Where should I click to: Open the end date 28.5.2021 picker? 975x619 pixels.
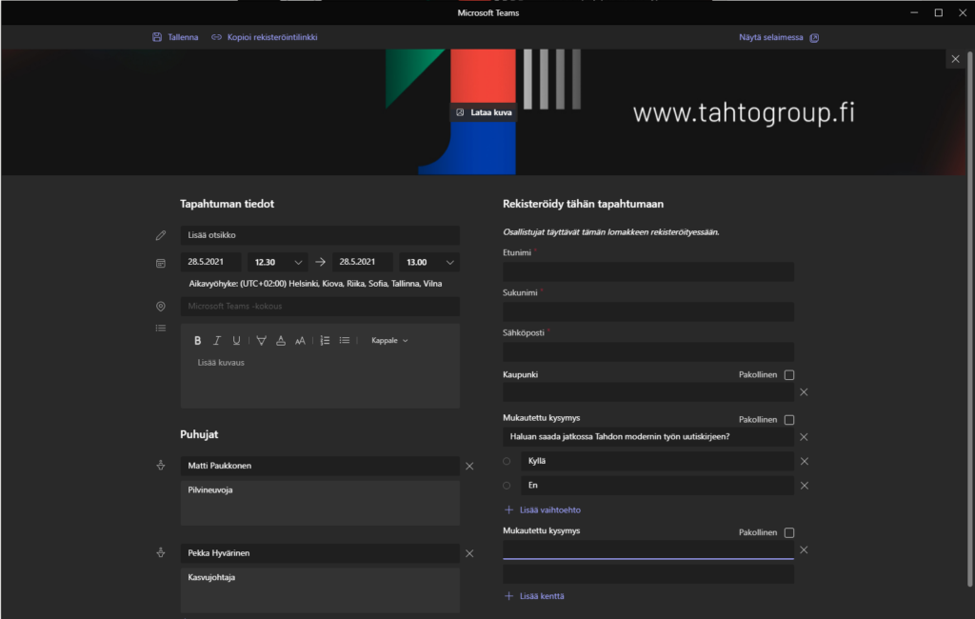(x=363, y=262)
